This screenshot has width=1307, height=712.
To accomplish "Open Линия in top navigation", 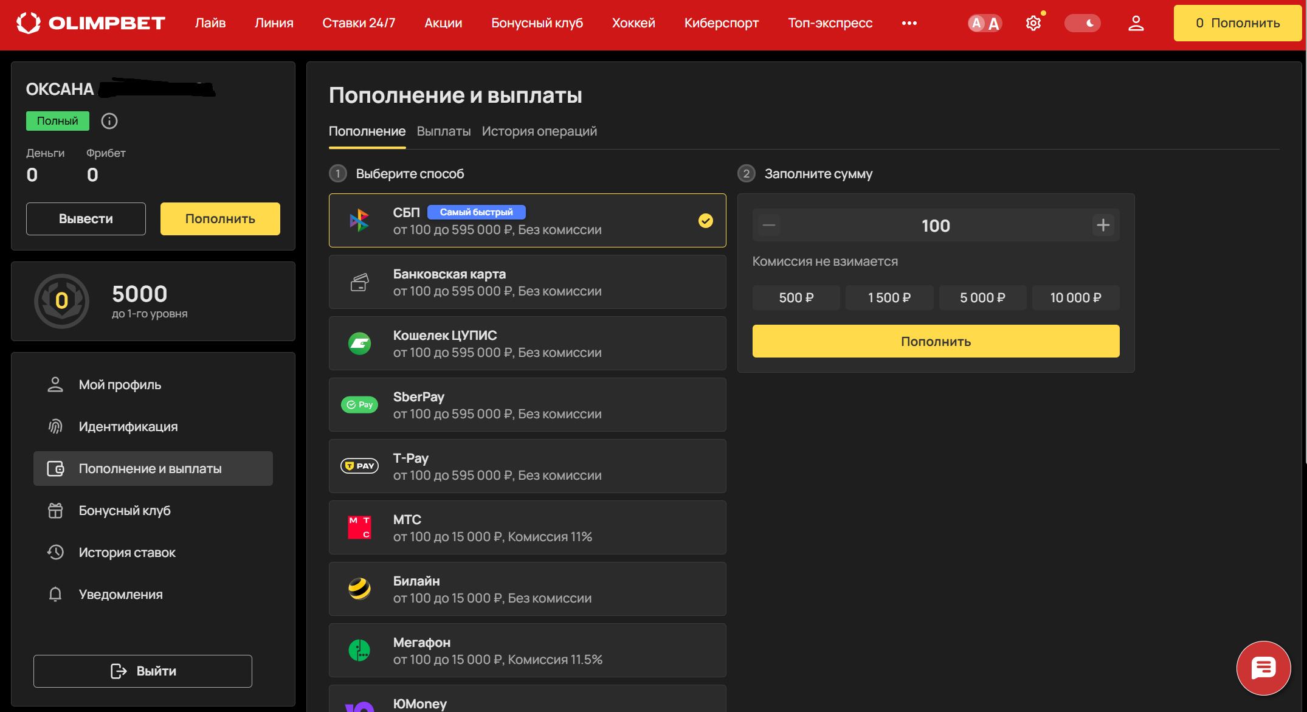I will point(274,23).
